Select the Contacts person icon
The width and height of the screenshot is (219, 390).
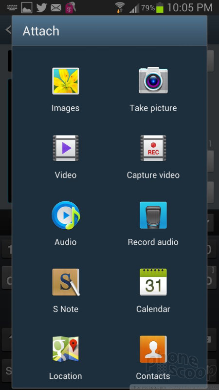pyautogui.click(x=153, y=349)
